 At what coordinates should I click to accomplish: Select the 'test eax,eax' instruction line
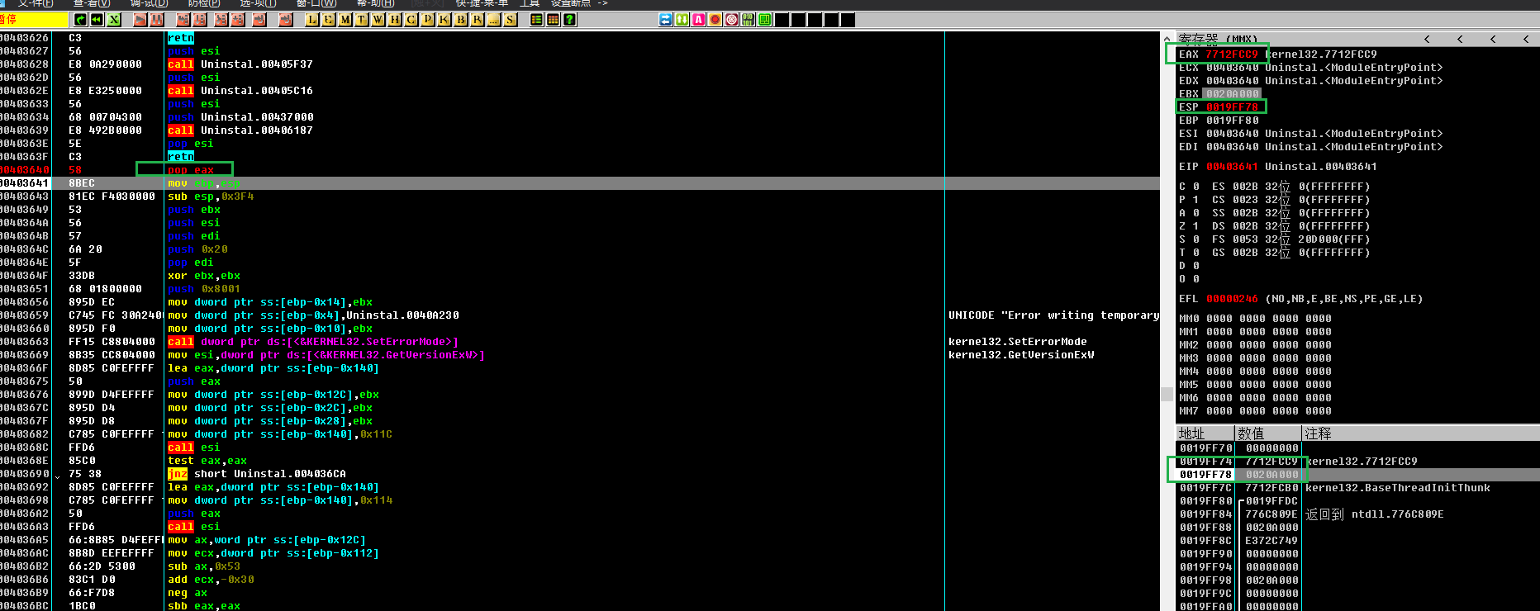pos(207,461)
